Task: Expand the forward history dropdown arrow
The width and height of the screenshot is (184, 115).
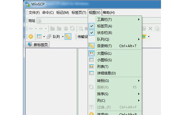Action: (x=46, y=28)
